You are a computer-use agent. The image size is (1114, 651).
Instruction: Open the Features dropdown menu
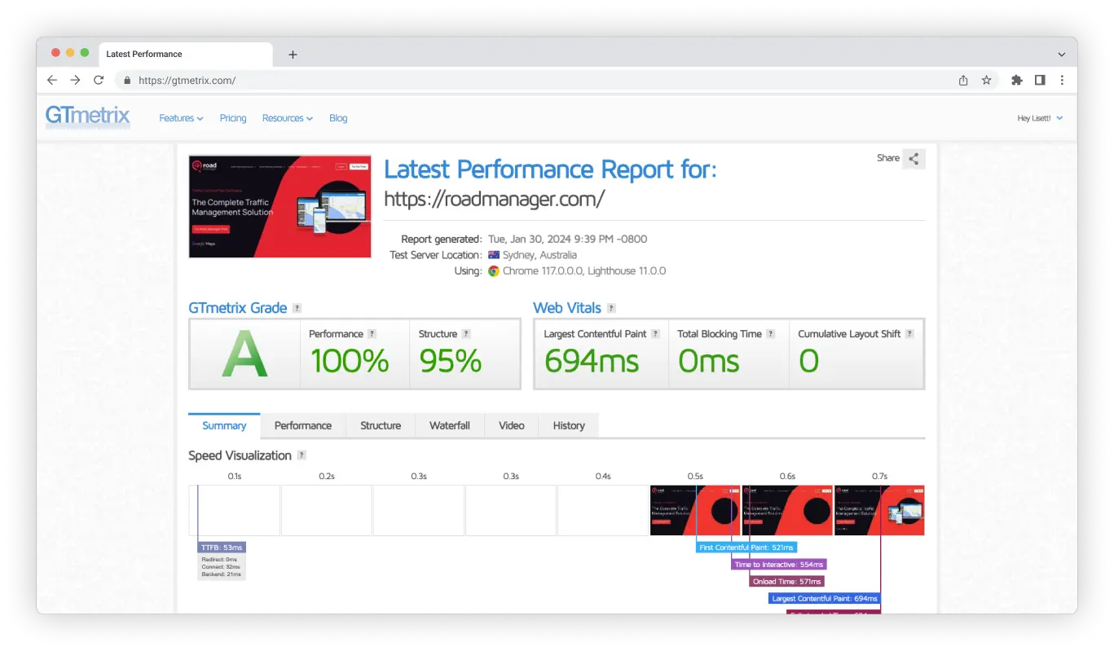tap(181, 118)
